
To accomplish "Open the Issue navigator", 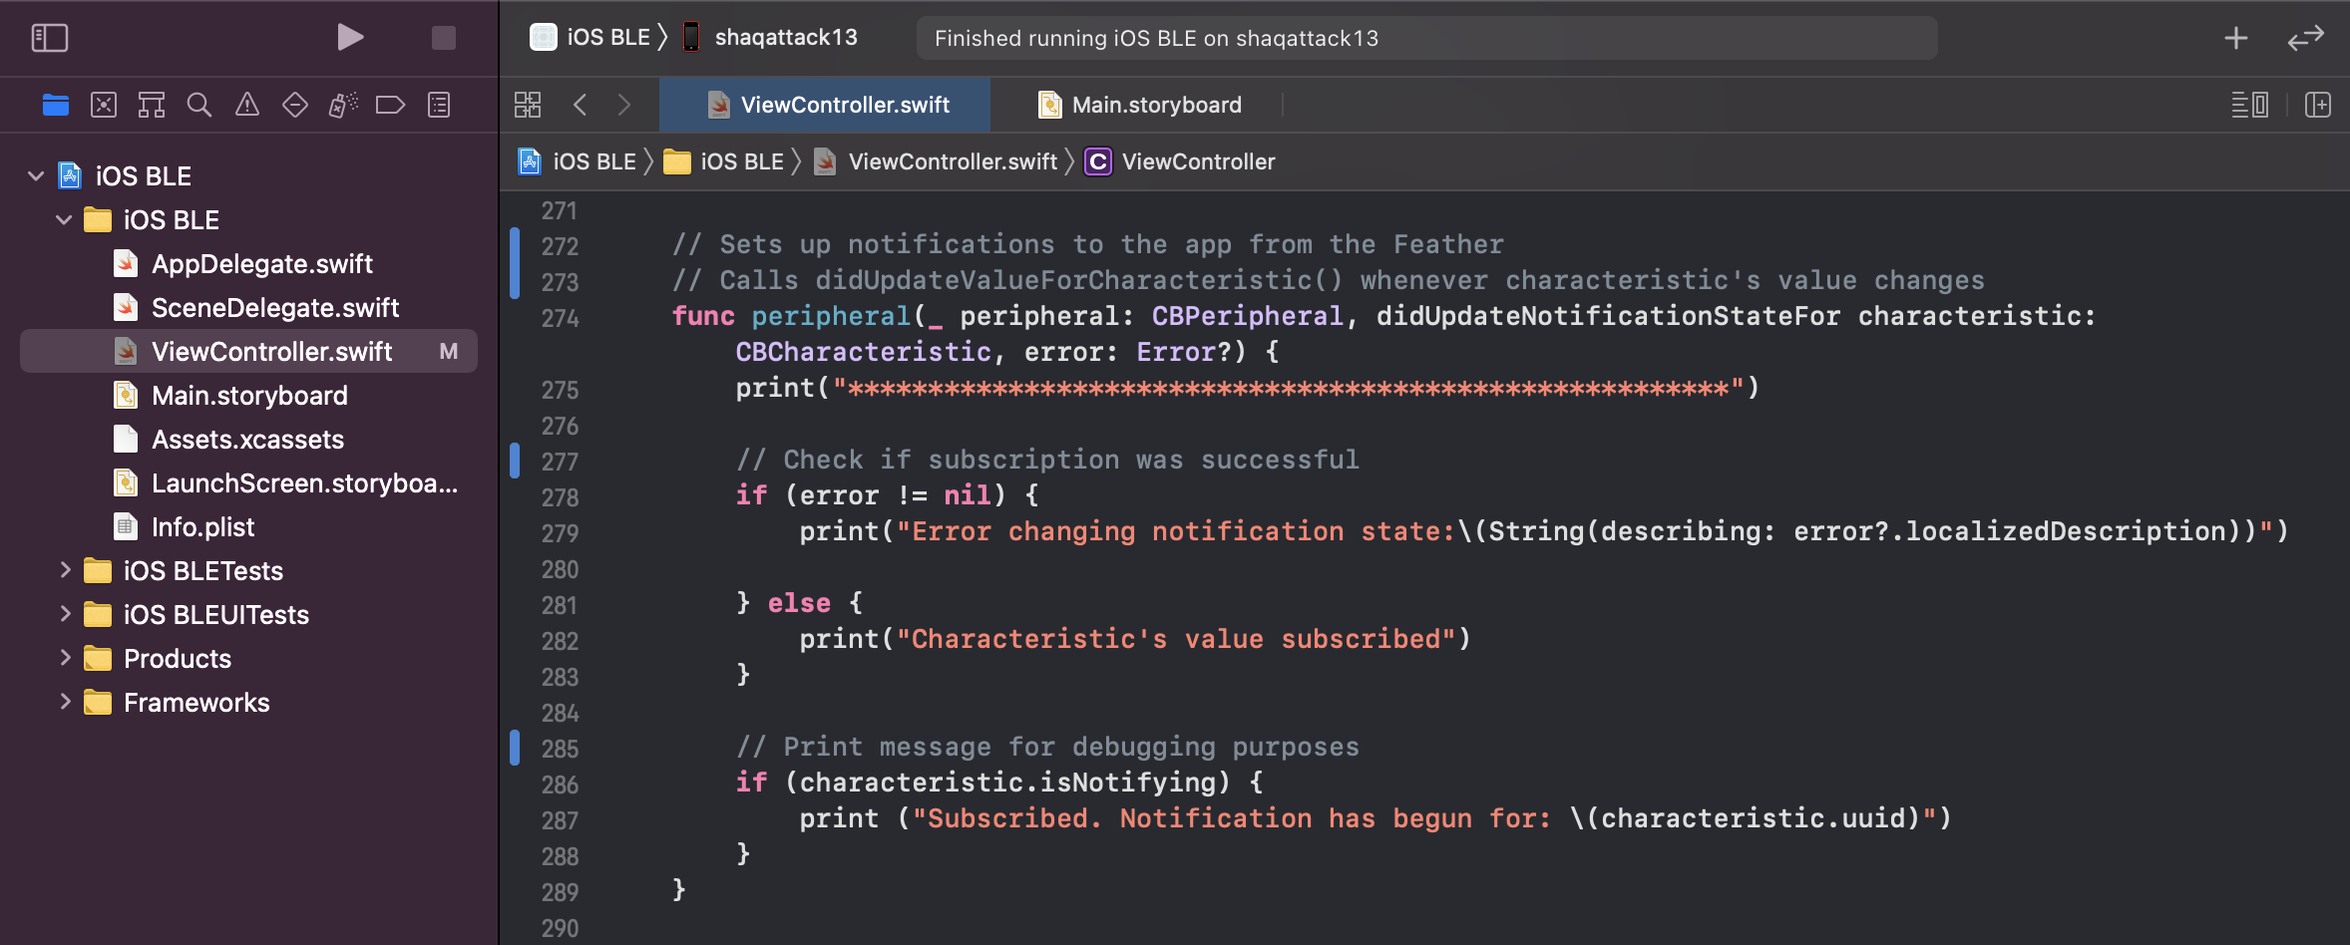I will (x=247, y=105).
